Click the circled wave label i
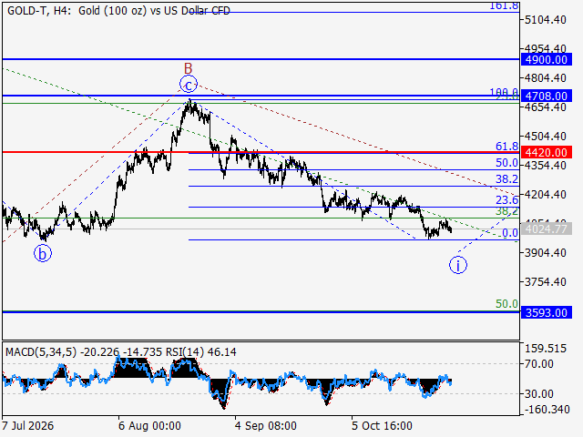Screen dimensions: 583x437 458,265
